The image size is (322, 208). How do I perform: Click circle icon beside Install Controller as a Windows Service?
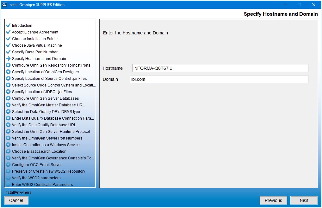pos(8,145)
